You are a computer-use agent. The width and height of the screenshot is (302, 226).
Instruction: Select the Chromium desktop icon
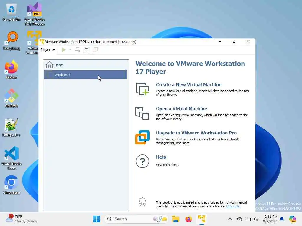tap(12, 185)
